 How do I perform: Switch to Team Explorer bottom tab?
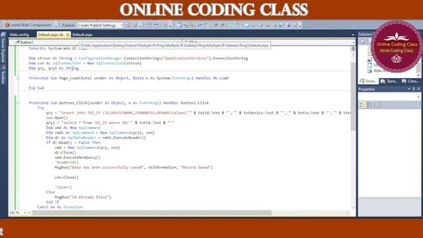point(389,81)
